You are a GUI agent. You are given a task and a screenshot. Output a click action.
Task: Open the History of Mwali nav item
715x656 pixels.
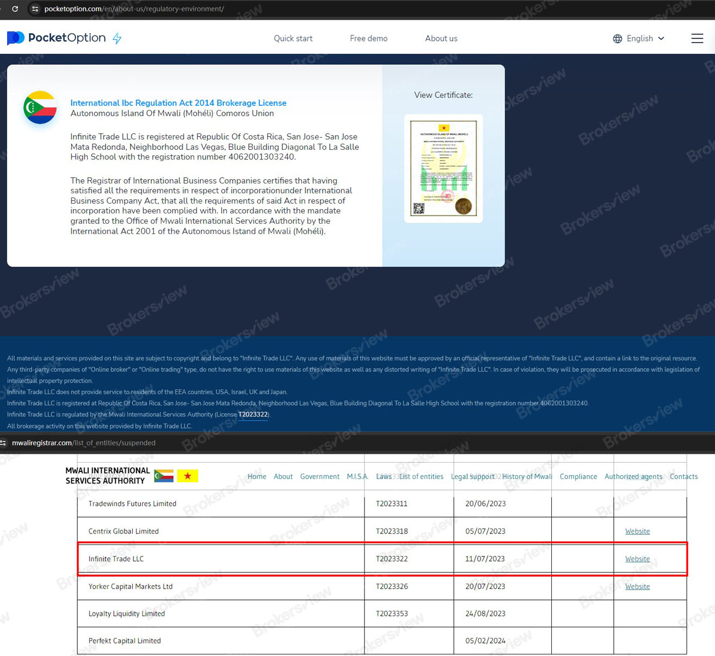[x=527, y=476]
